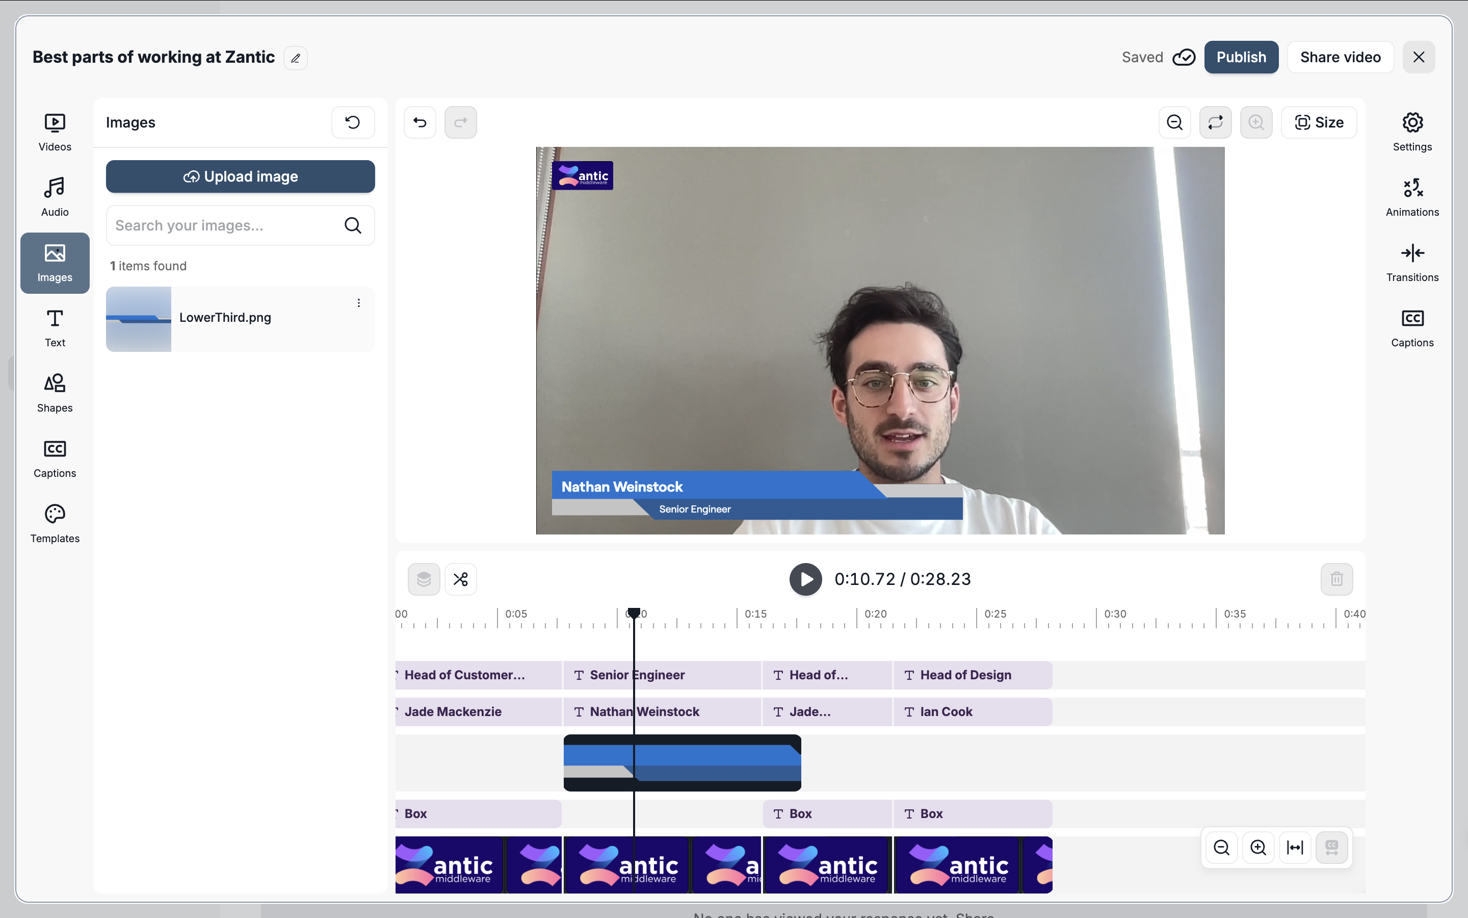
Task: Switch to the Text tab
Action: tap(55, 328)
